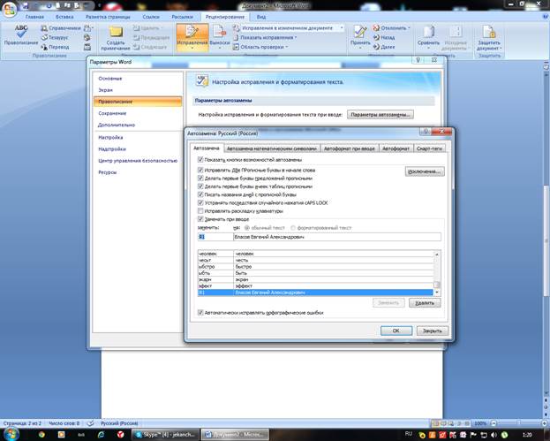550x441 pixels.
Task: Click OK in Автозамена dialog
Action: 396,331
